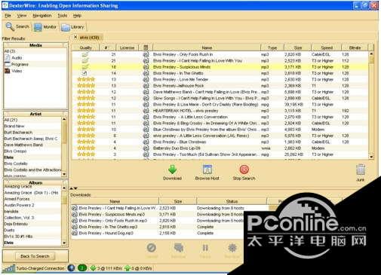Click the Browse Host icon
The image size is (381, 275).
(207, 170)
